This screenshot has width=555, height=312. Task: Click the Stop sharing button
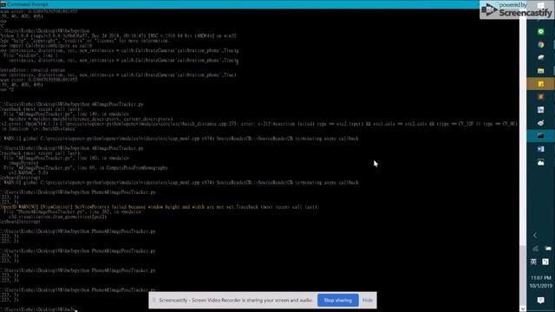[337, 301]
